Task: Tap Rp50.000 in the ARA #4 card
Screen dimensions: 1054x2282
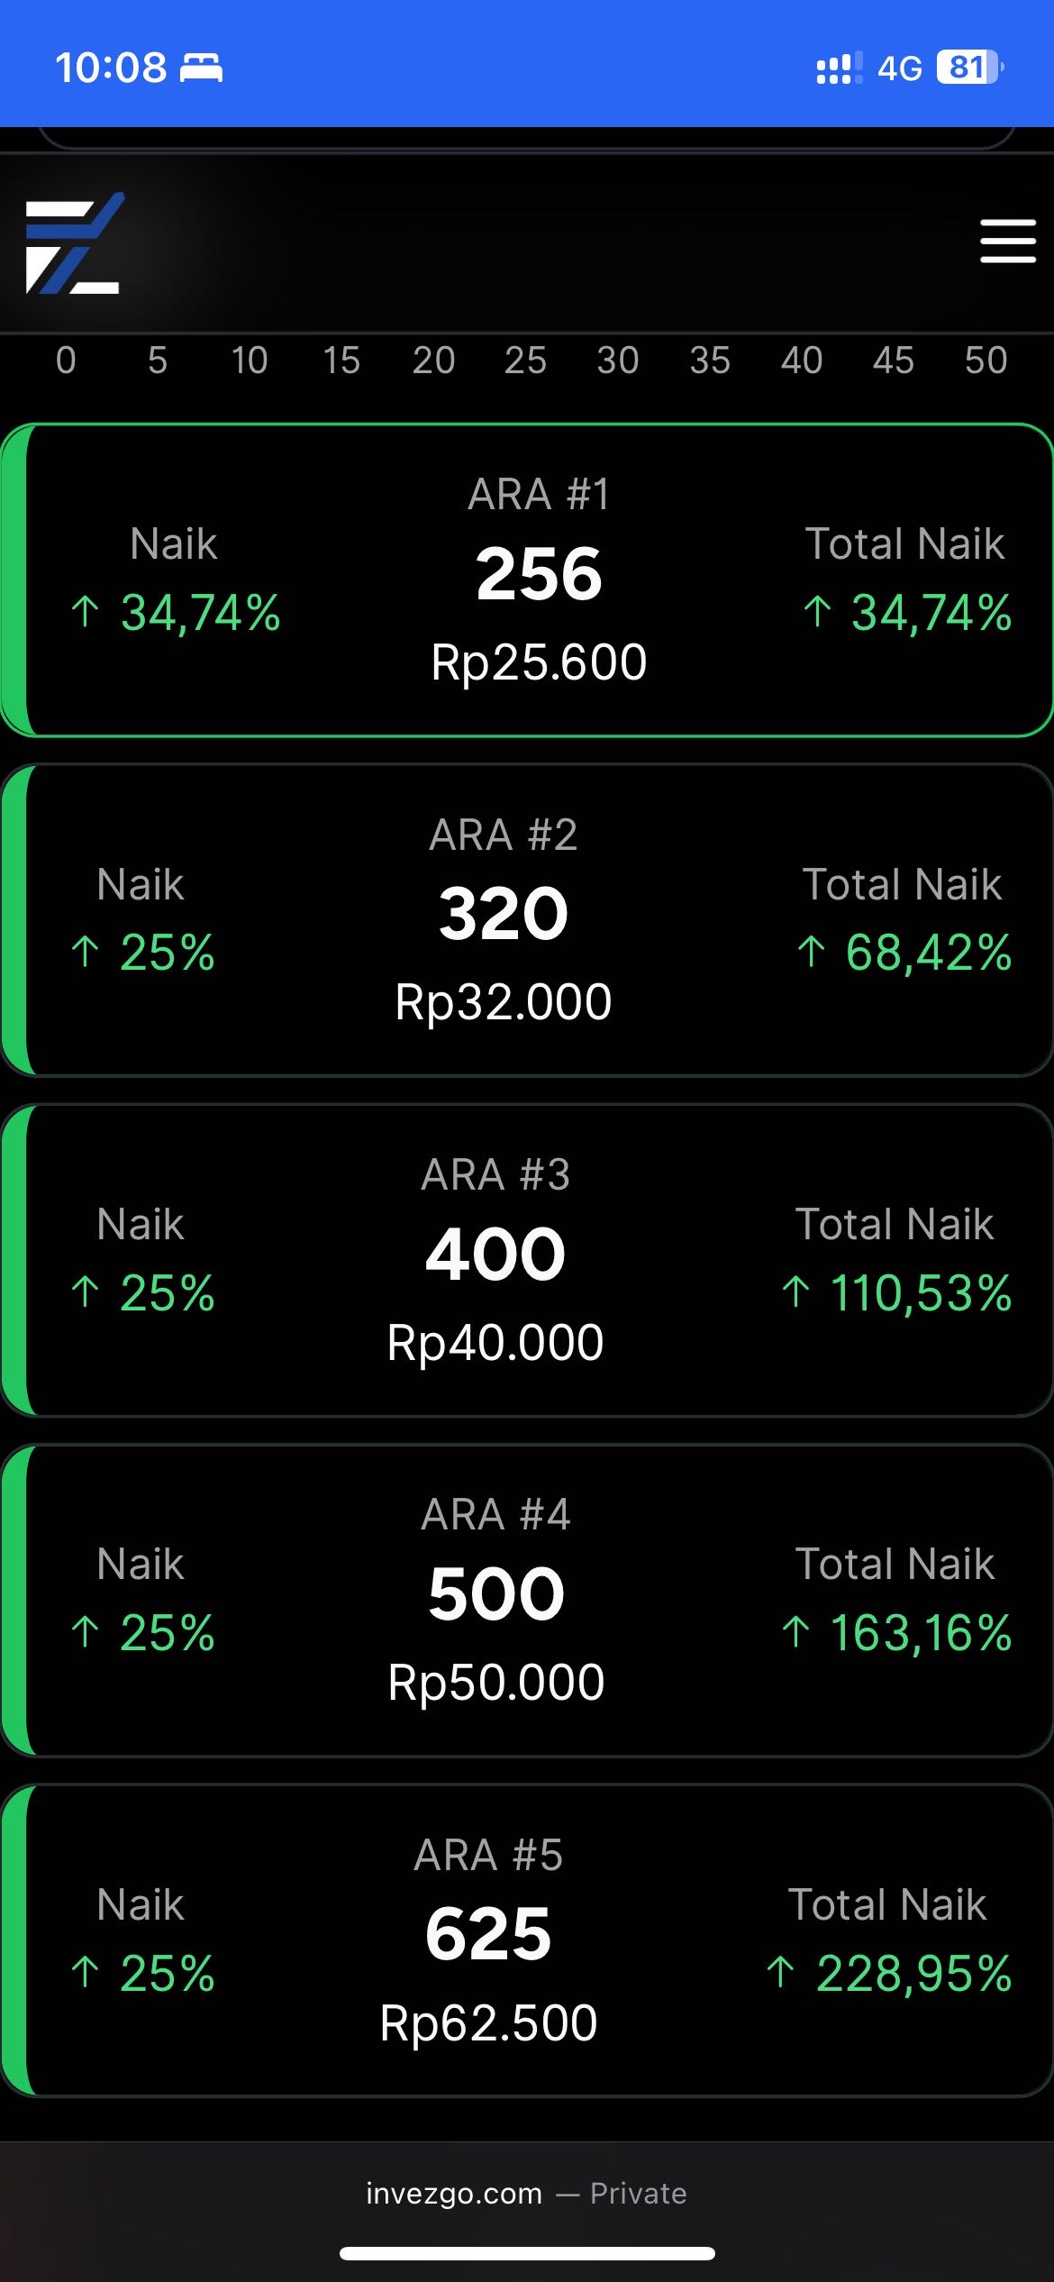Action: point(495,1683)
